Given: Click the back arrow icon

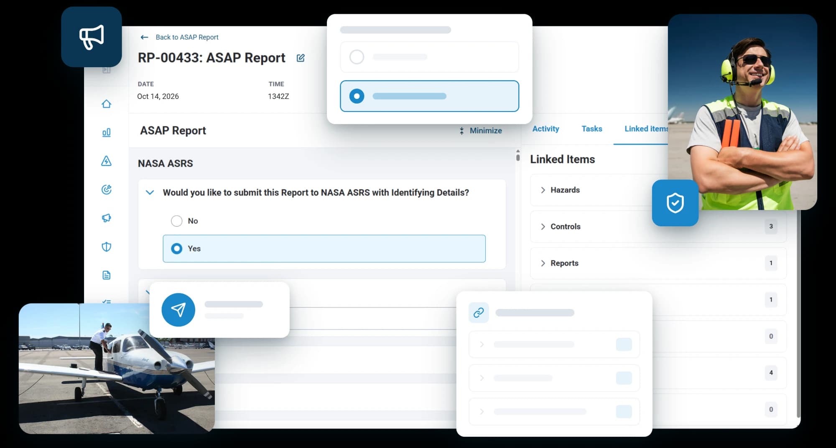Looking at the screenshot, I should (145, 37).
